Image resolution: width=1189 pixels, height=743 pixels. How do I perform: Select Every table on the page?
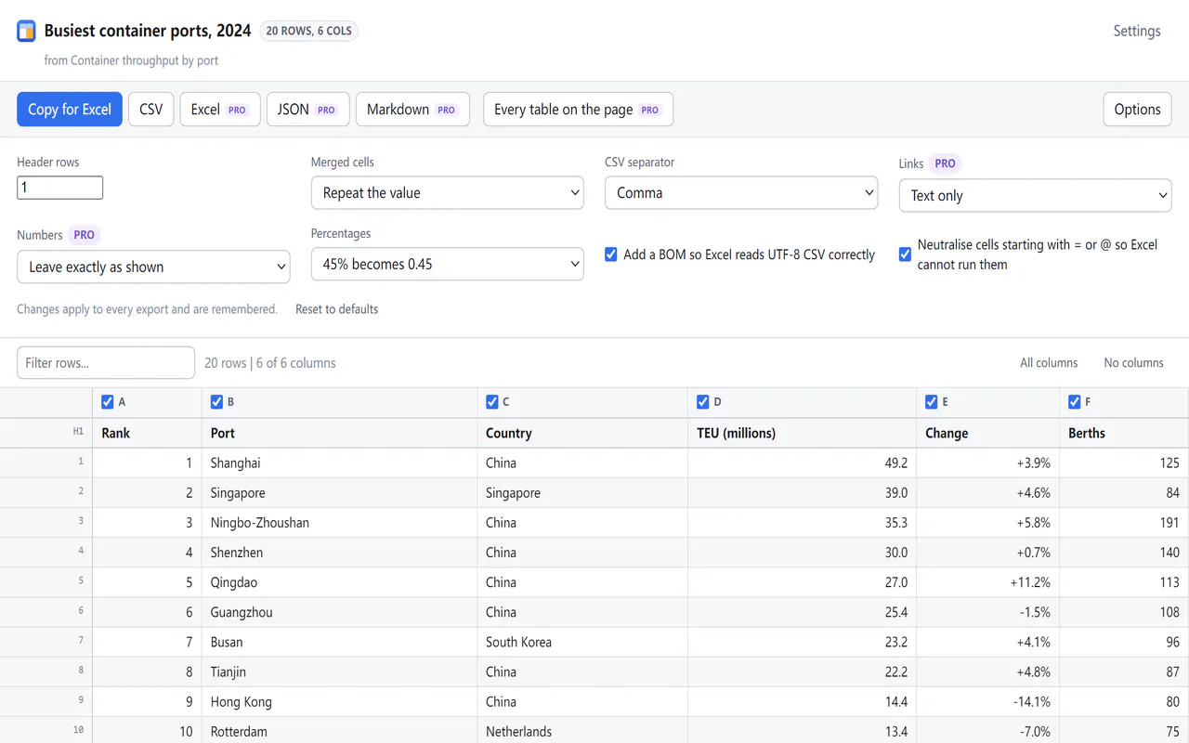click(x=578, y=110)
